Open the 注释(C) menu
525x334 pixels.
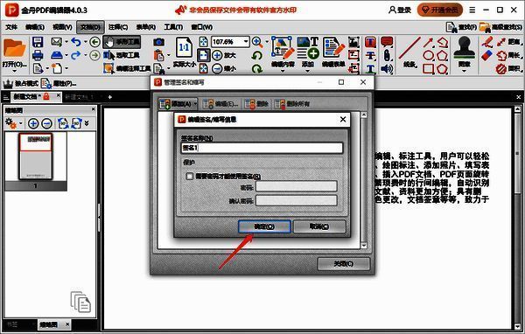tap(118, 27)
